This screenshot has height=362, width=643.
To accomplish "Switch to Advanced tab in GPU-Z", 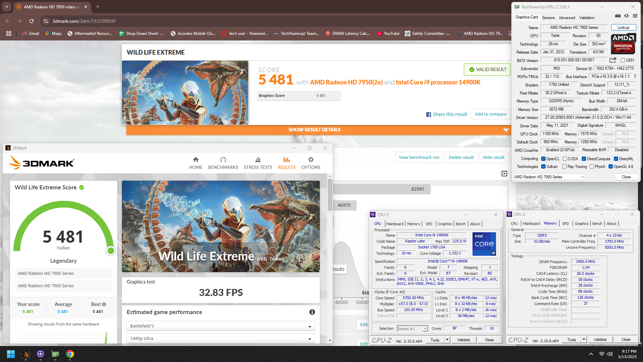I will point(567,18).
